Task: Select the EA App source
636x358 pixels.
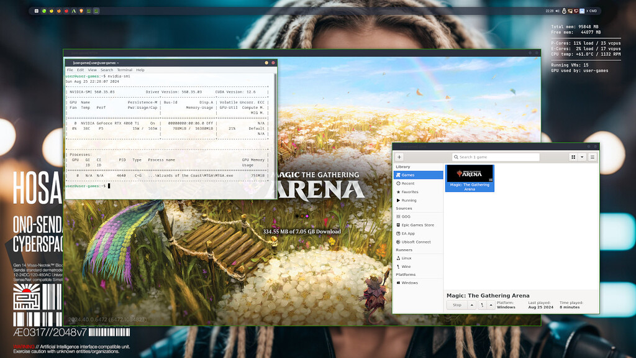Action: tap(411, 233)
